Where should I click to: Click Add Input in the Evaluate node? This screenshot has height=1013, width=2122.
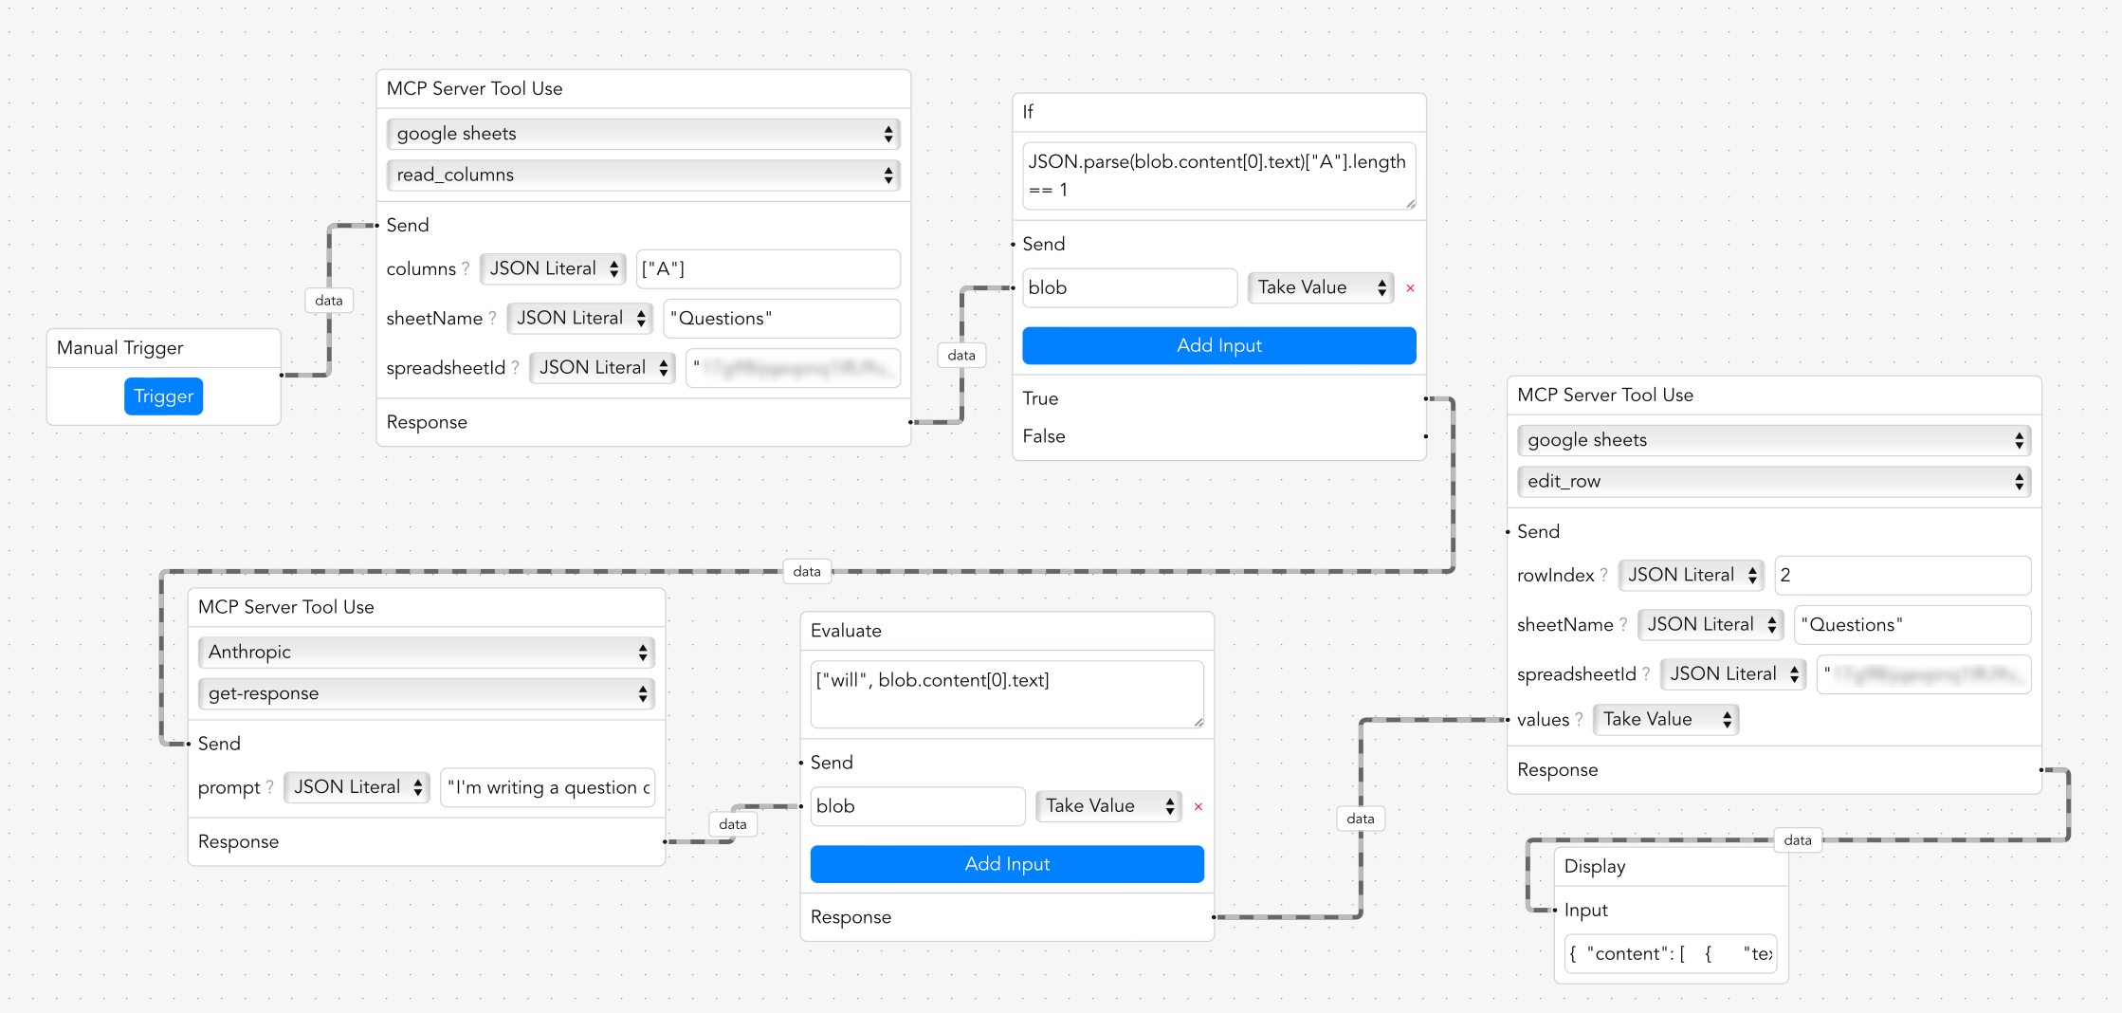pyautogui.click(x=1006, y=864)
